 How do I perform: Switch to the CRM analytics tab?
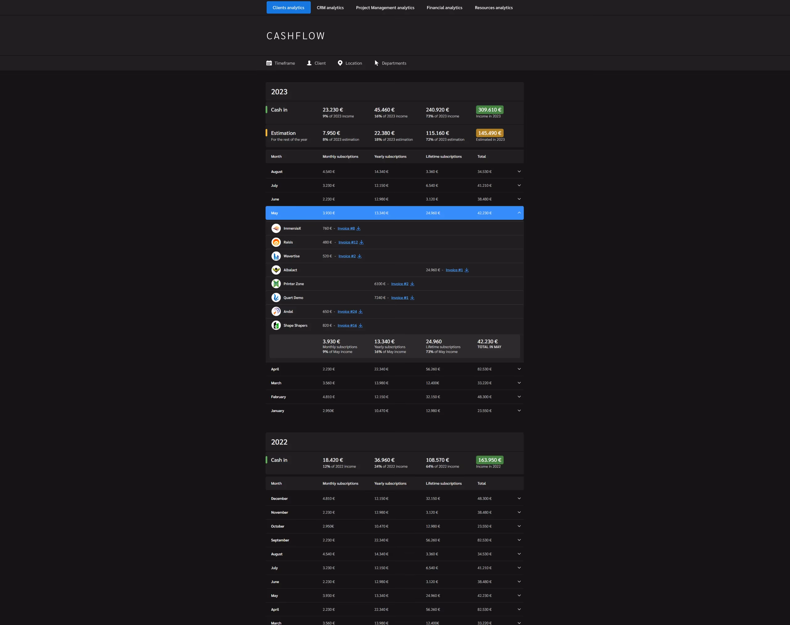330,8
